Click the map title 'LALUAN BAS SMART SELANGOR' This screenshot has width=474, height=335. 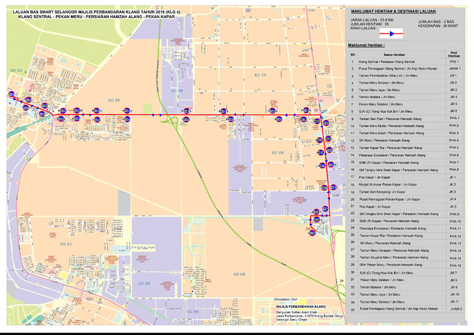[96, 12]
